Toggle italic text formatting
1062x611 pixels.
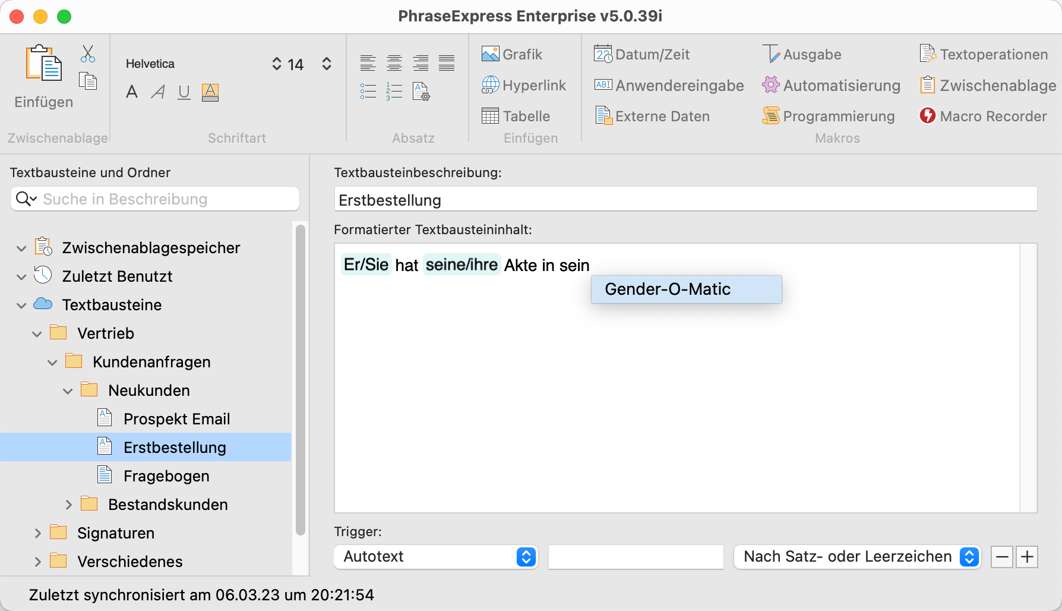(158, 92)
